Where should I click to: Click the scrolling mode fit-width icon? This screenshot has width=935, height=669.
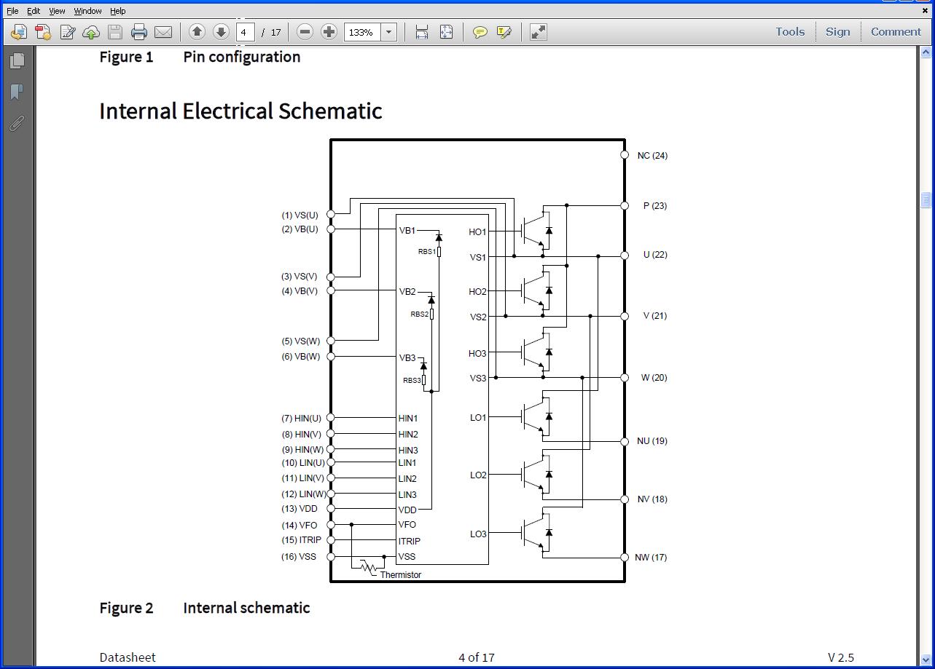point(422,32)
